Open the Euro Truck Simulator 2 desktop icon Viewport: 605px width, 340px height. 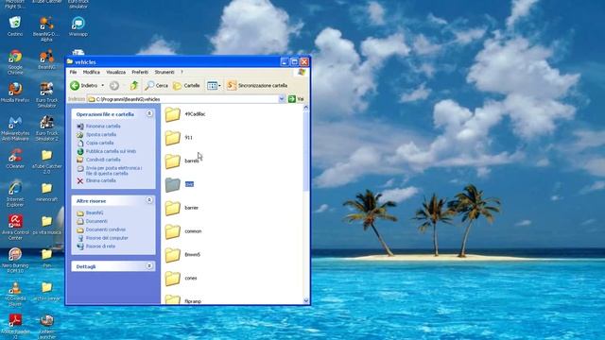(46, 128)
